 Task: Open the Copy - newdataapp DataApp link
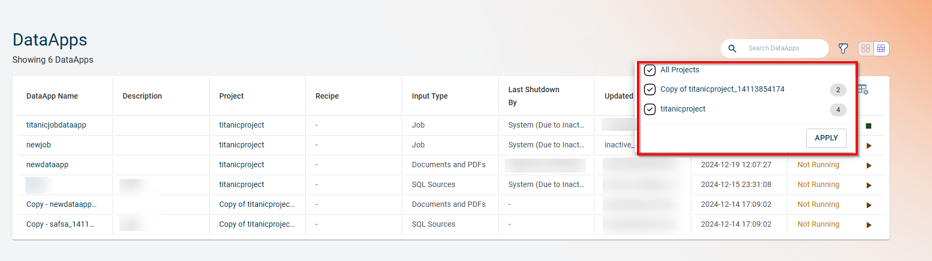point(61,204)
